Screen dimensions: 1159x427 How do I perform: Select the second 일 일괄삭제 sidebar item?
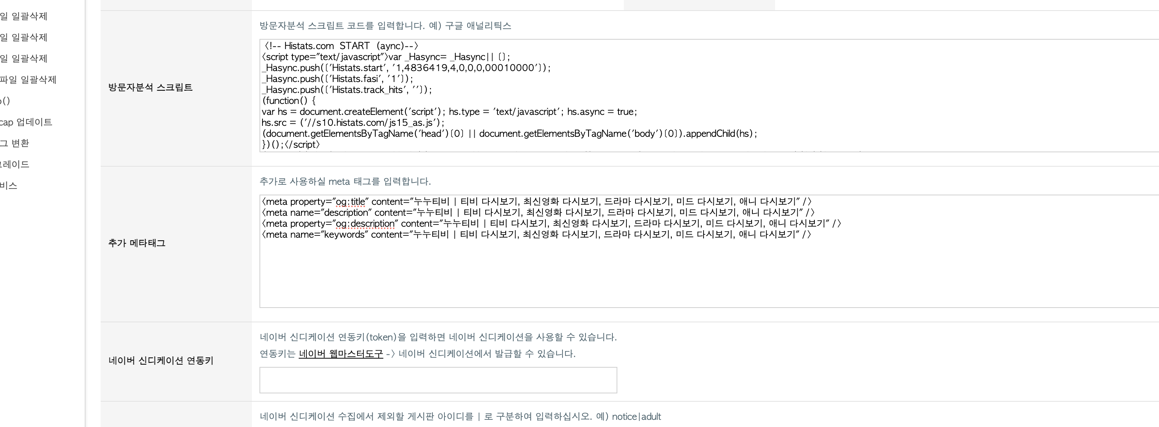[23, 37]
